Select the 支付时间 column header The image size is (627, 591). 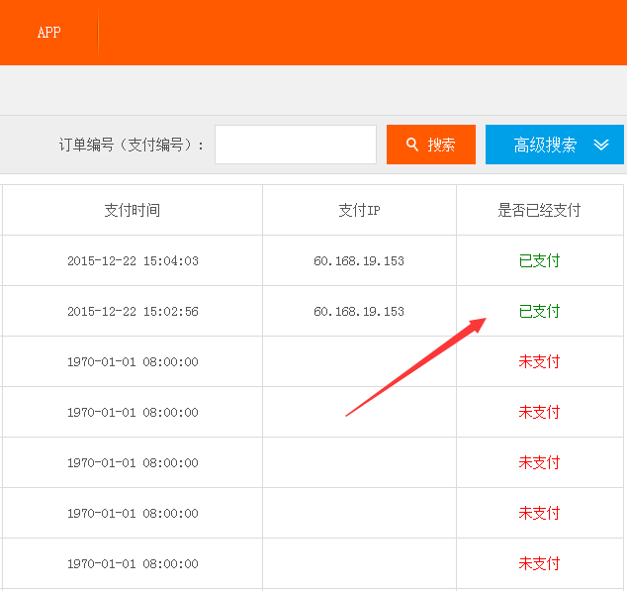[133, 210]
